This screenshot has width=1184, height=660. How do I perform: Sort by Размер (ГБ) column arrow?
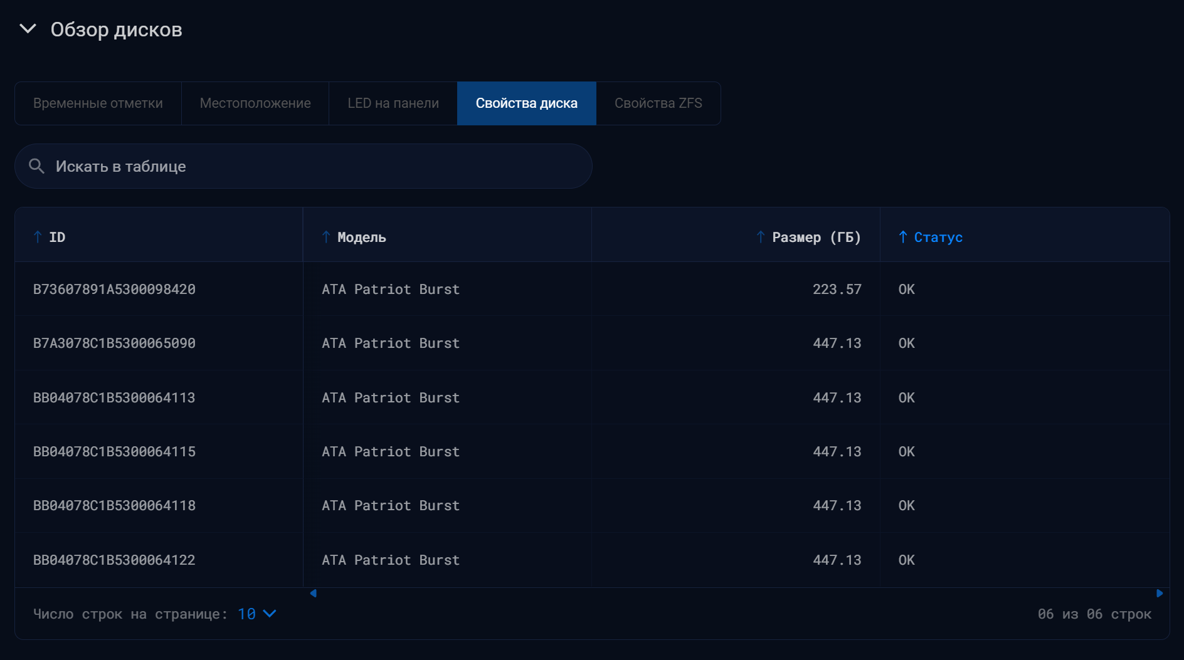[761, 237]
